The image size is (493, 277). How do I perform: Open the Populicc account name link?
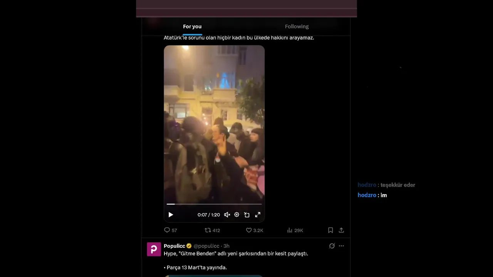(x=174, y=246)
